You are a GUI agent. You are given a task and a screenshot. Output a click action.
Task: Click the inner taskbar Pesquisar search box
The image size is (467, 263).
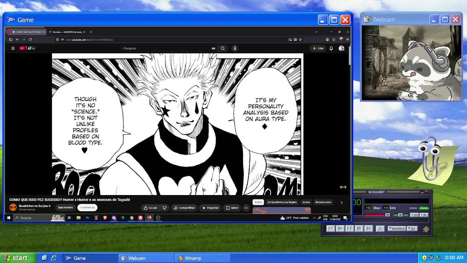[39, 218]
